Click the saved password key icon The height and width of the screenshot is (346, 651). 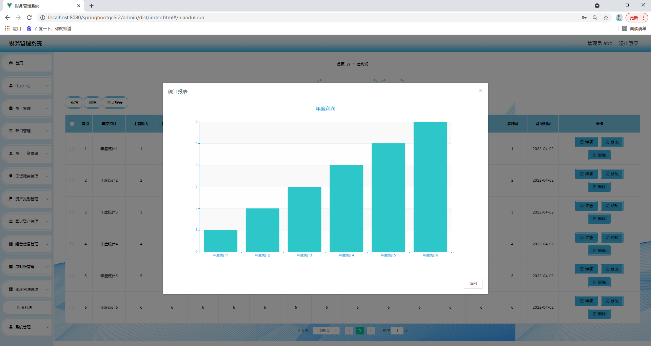tap(584, 18)
